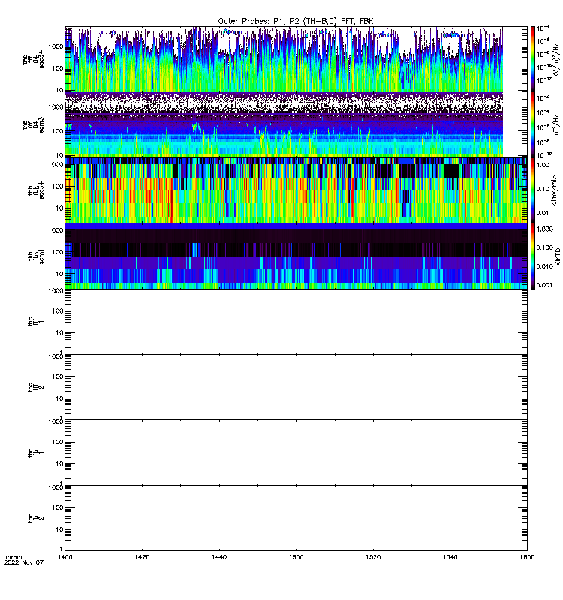This screenshot has height=600, width=563.
Task: Click the <|mV/m|> color bar
Action: (x=533, y=190)
